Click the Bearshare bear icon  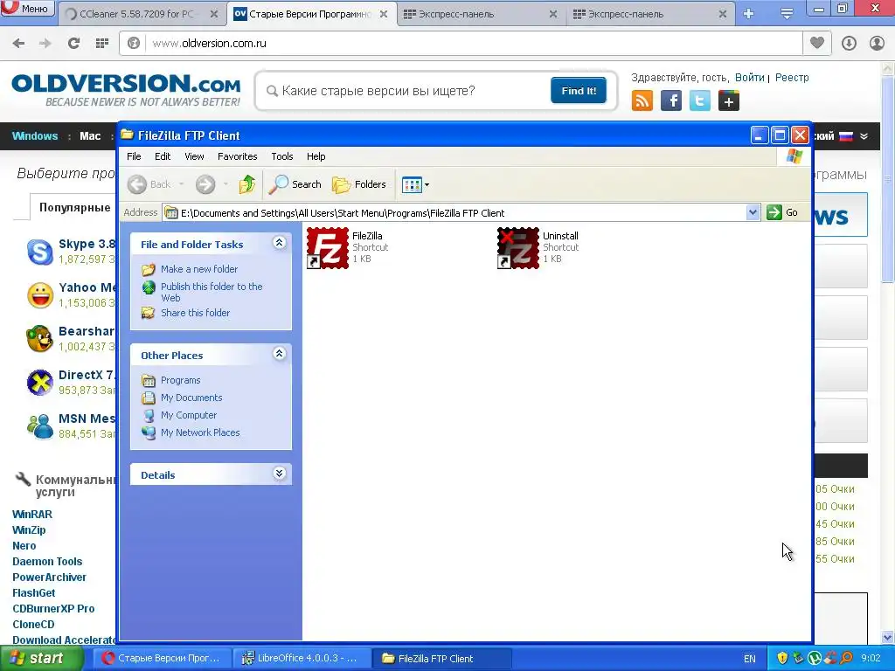click(x=40, y=339)
